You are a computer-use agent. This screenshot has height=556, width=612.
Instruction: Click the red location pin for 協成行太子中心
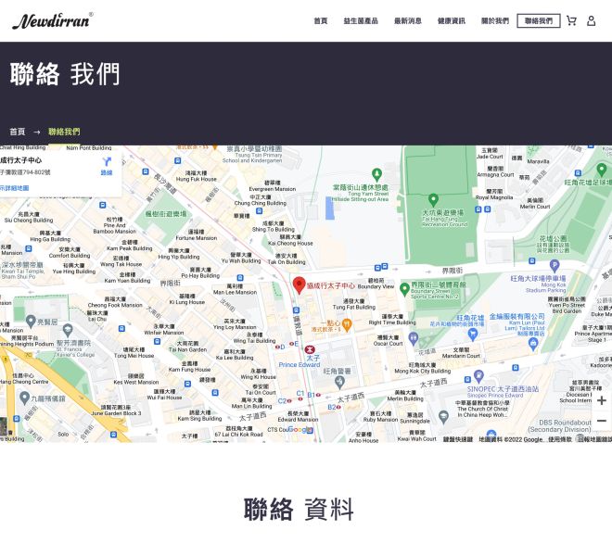299,285
